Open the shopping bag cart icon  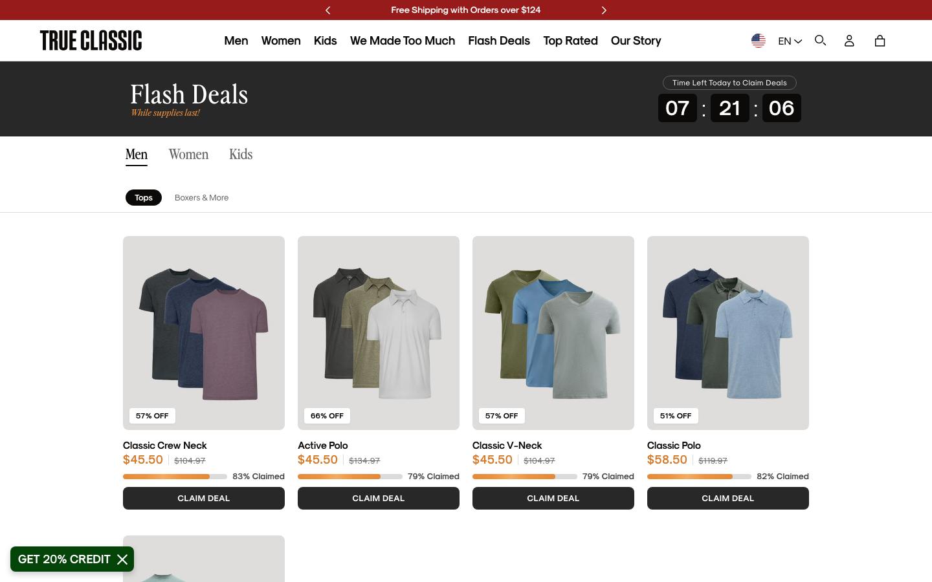[880, 41]
